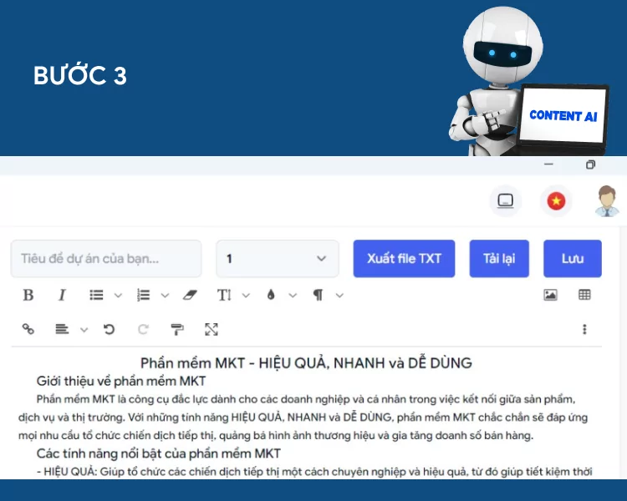Open the paragraph format tool
The height and width of the screenshot is (501, 627).
(x=318, y=296)
